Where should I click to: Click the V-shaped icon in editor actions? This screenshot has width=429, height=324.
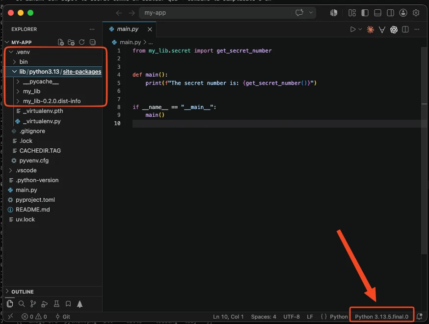click(x=382, y=29)
